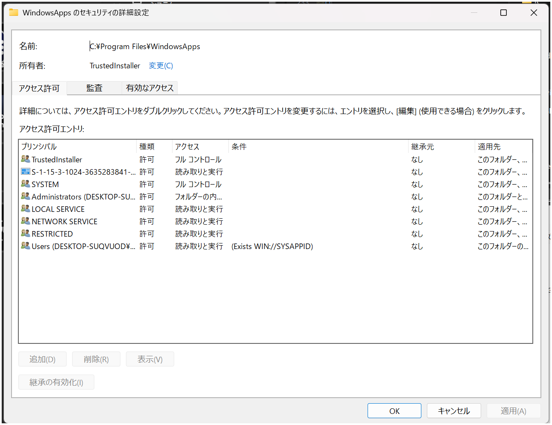Click the NETWORK SERVICE user icon

point(25,221)
